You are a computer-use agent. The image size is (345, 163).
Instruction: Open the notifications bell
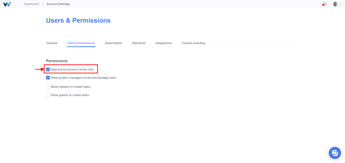tap(324, 4)
